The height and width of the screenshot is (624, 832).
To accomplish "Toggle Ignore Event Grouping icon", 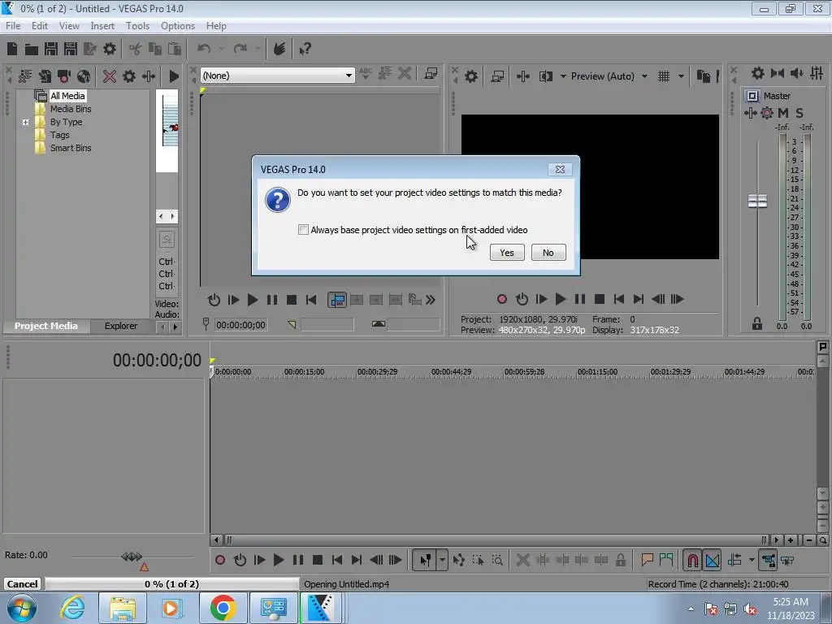I will click(x=787, y=560).
